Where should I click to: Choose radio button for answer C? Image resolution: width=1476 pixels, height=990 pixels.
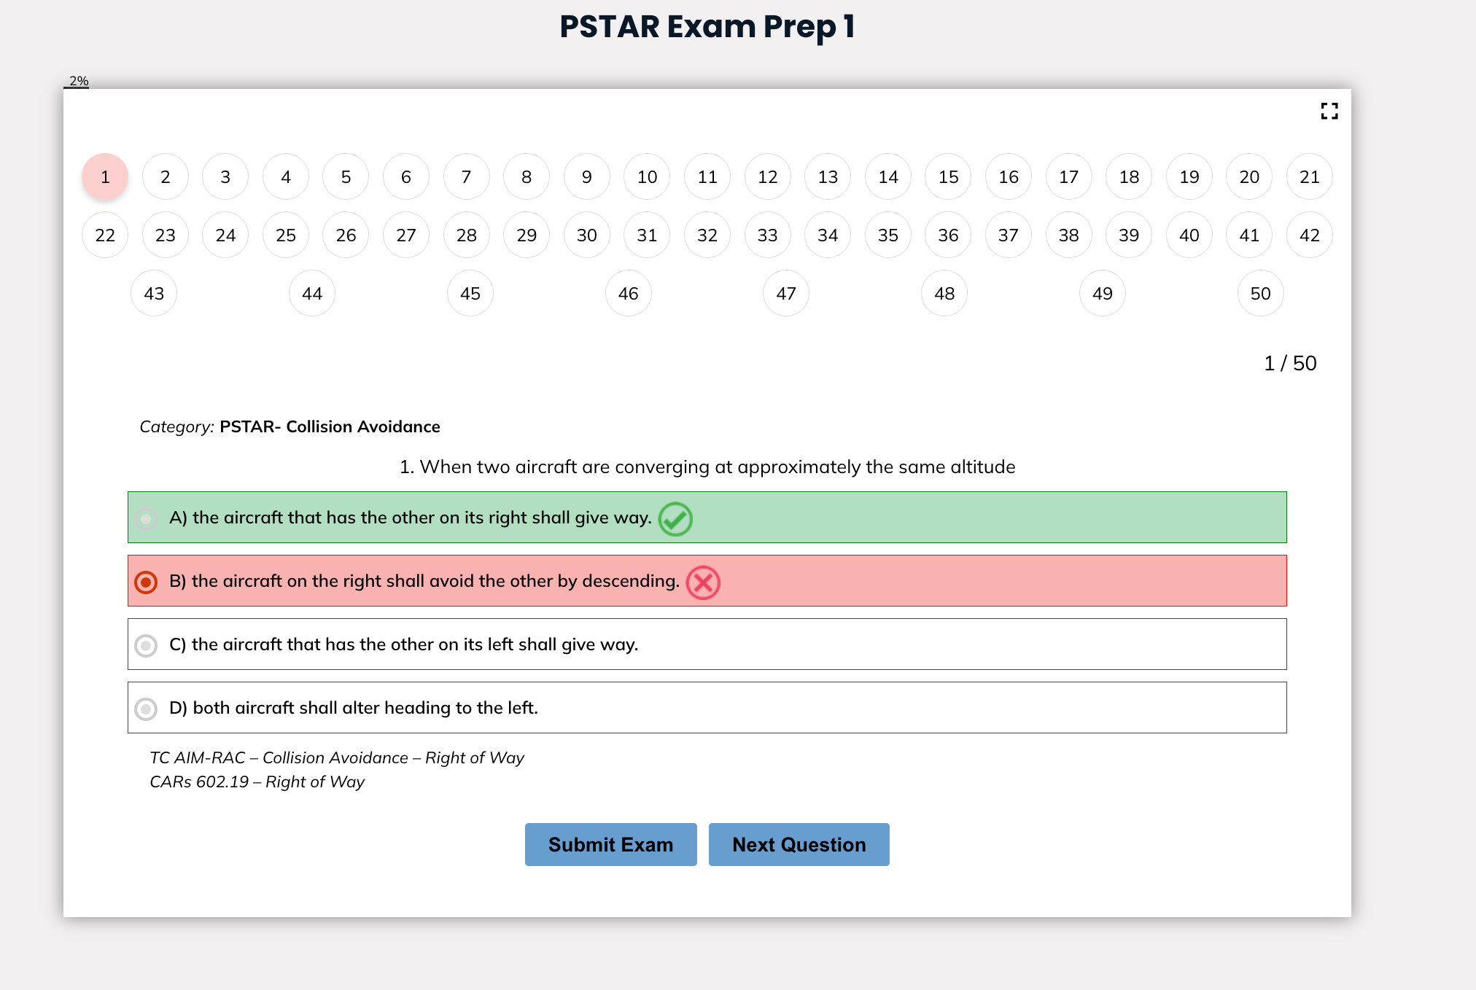[146, 645]
